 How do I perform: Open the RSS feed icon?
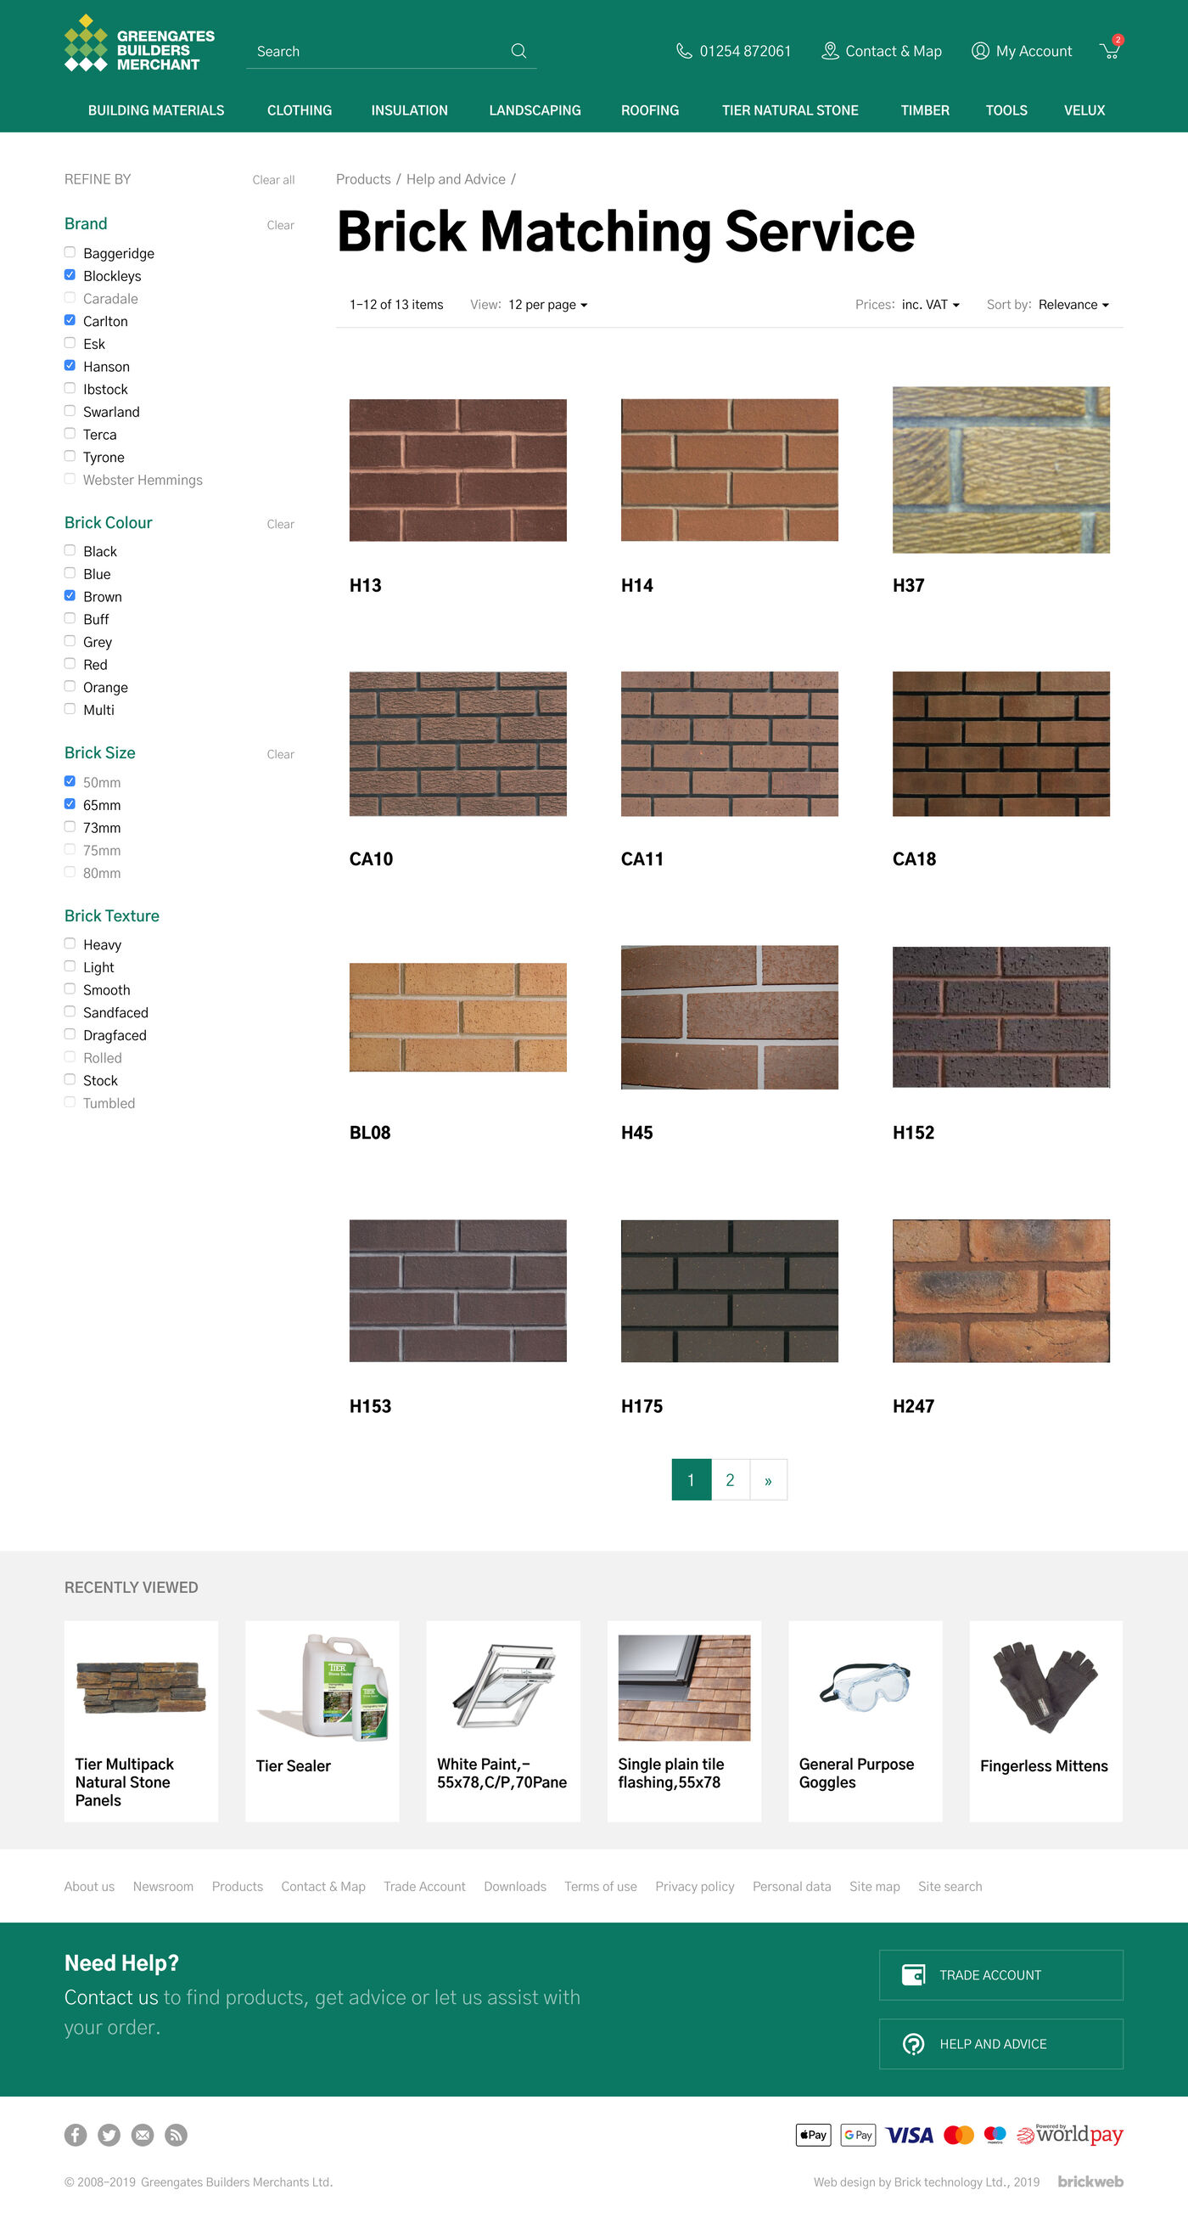tap(177, 2135)
